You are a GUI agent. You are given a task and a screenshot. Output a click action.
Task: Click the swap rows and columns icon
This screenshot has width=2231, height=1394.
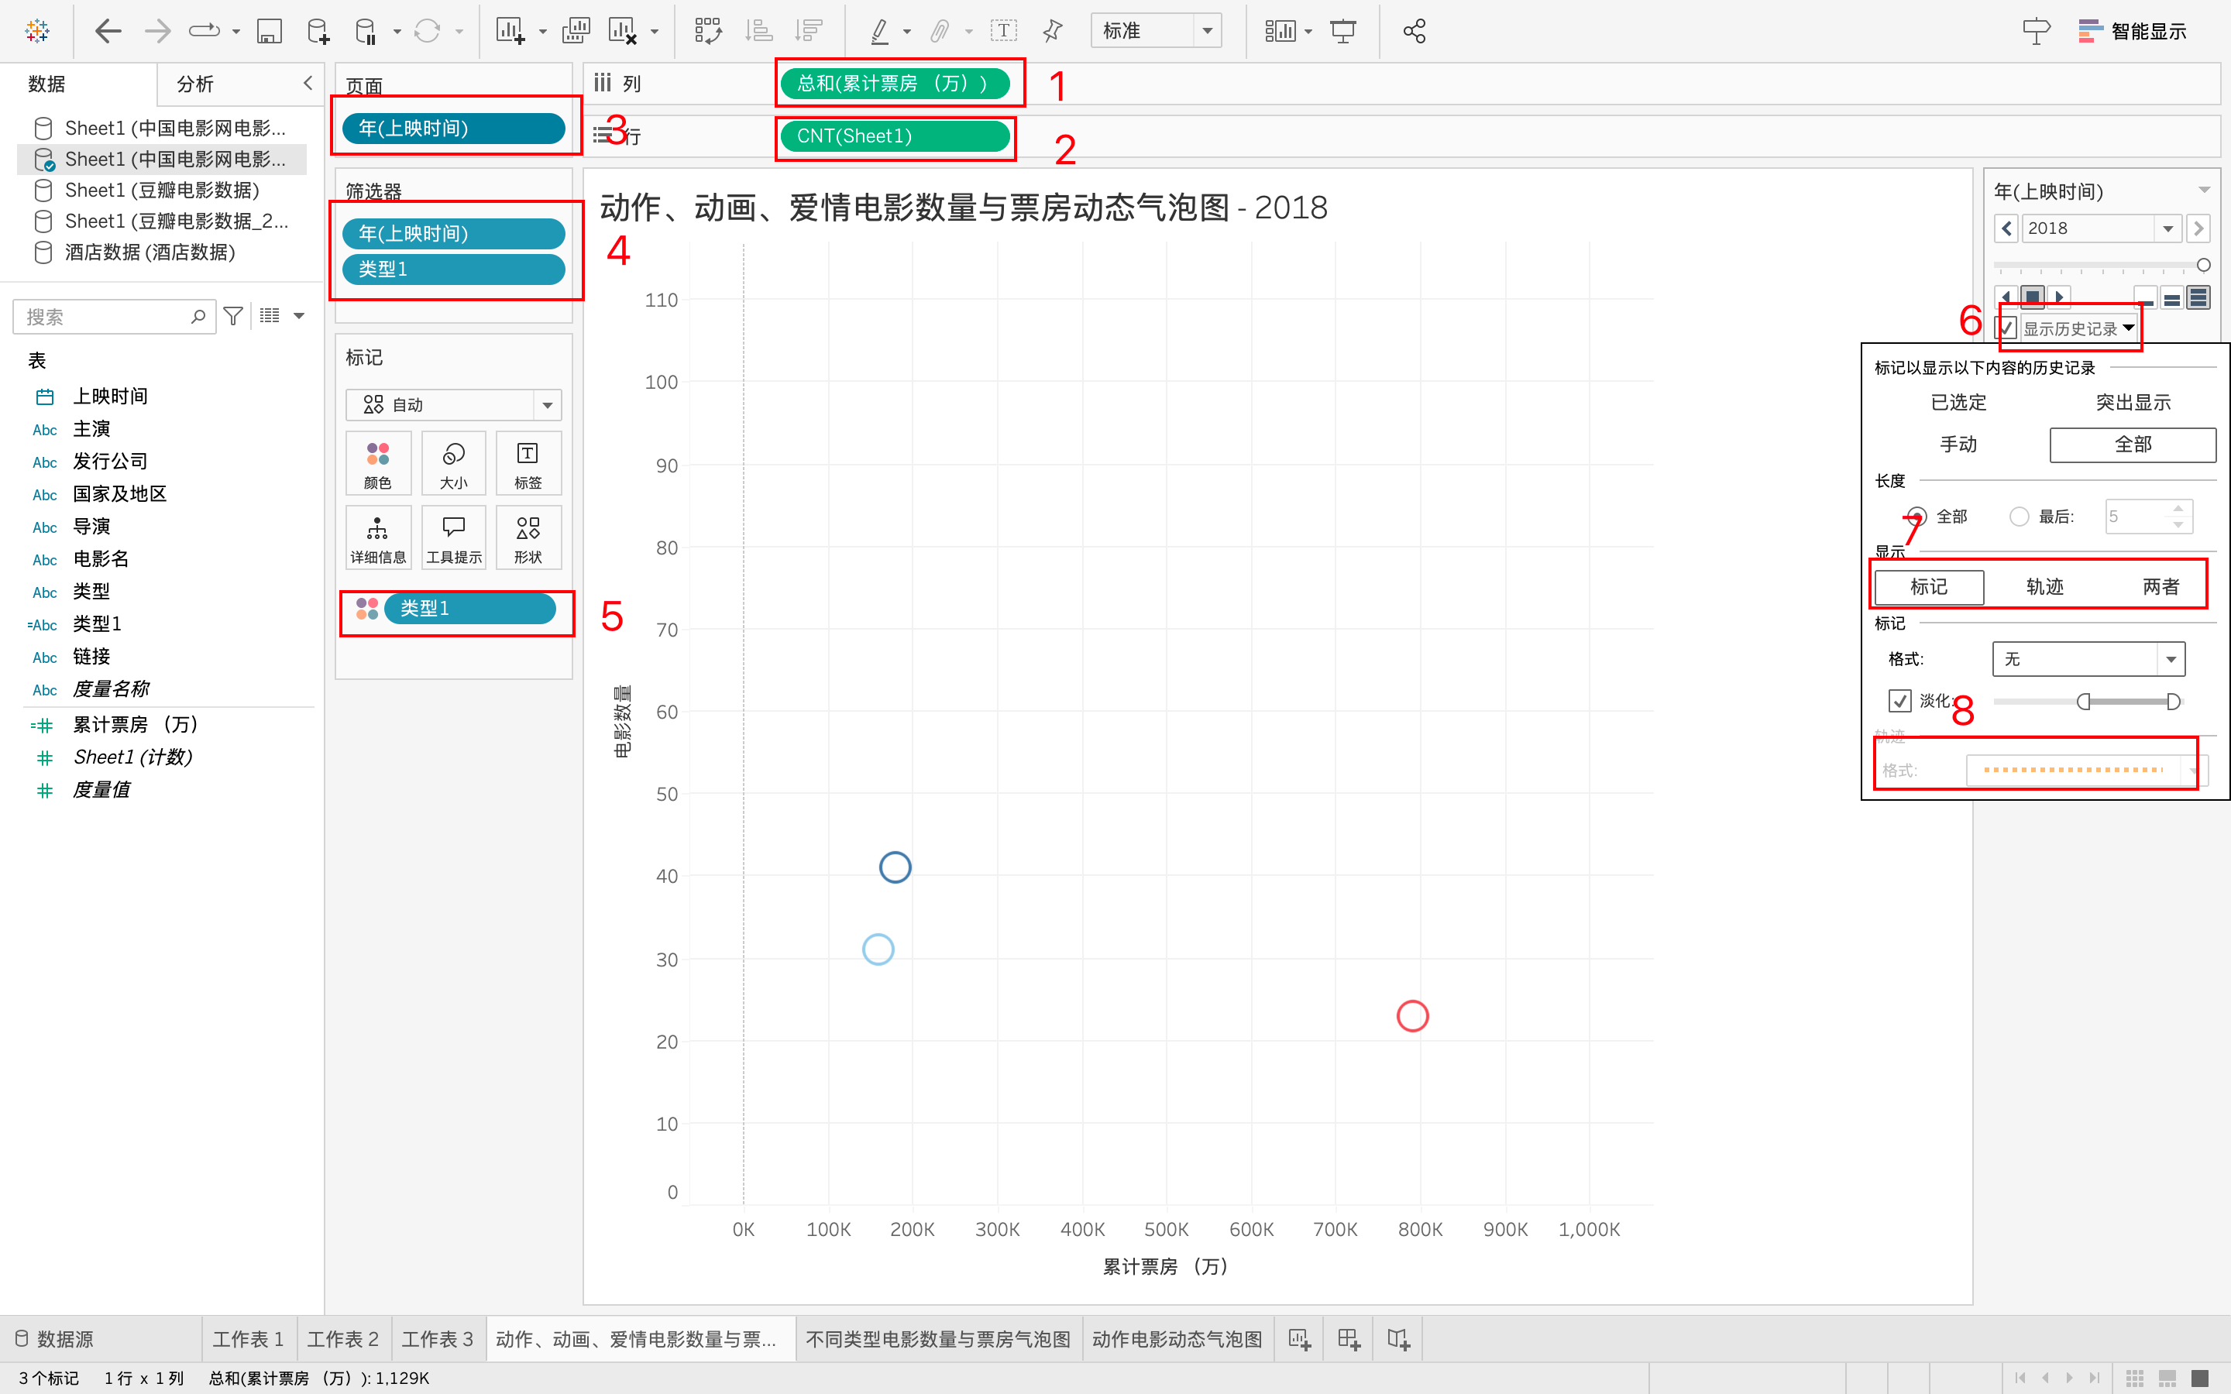click(708, 31)
